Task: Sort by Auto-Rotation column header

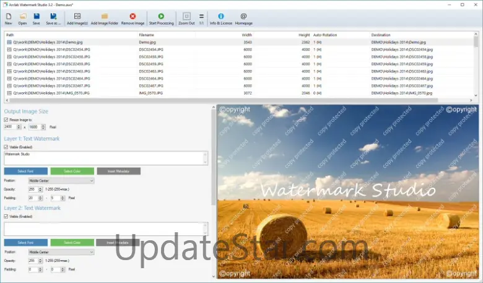Action: coord(325,35)
